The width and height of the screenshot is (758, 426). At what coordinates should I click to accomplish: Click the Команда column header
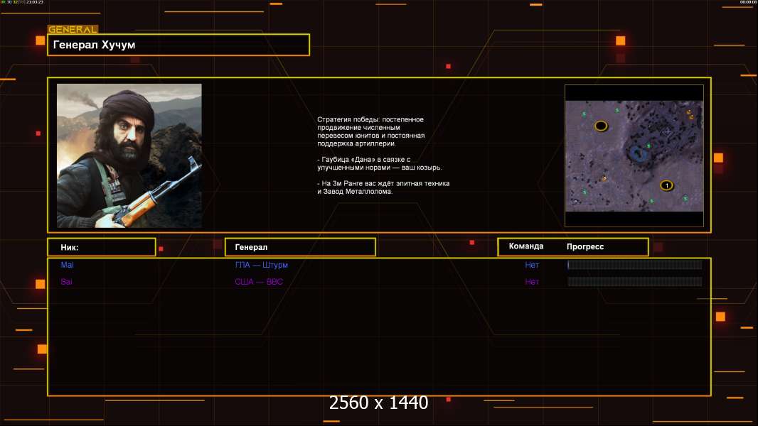pyautogui.click(x=526, y=246)
